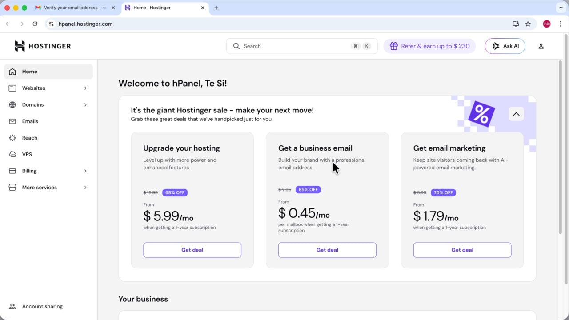This screenshot has width=569, height=320.
Task: Get deal for email marketing
Action: pos(462,250)
